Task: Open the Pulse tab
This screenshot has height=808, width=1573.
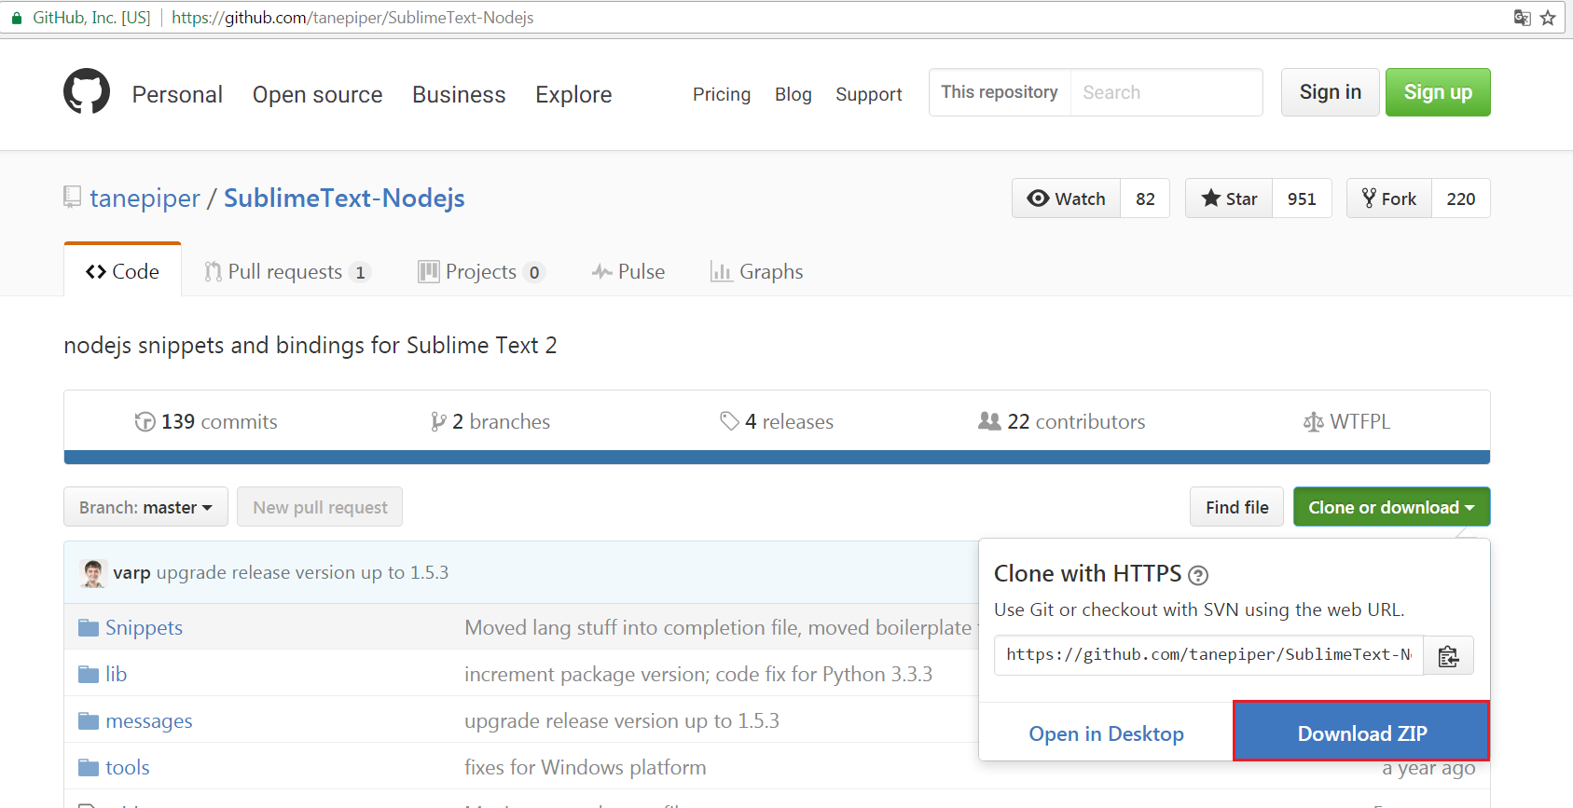Action: tap(628, 271)
